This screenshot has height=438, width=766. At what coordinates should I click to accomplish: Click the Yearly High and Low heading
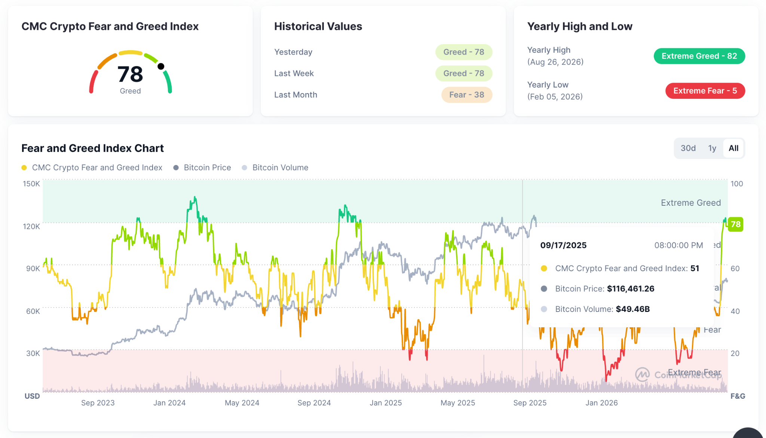[580, 26]
